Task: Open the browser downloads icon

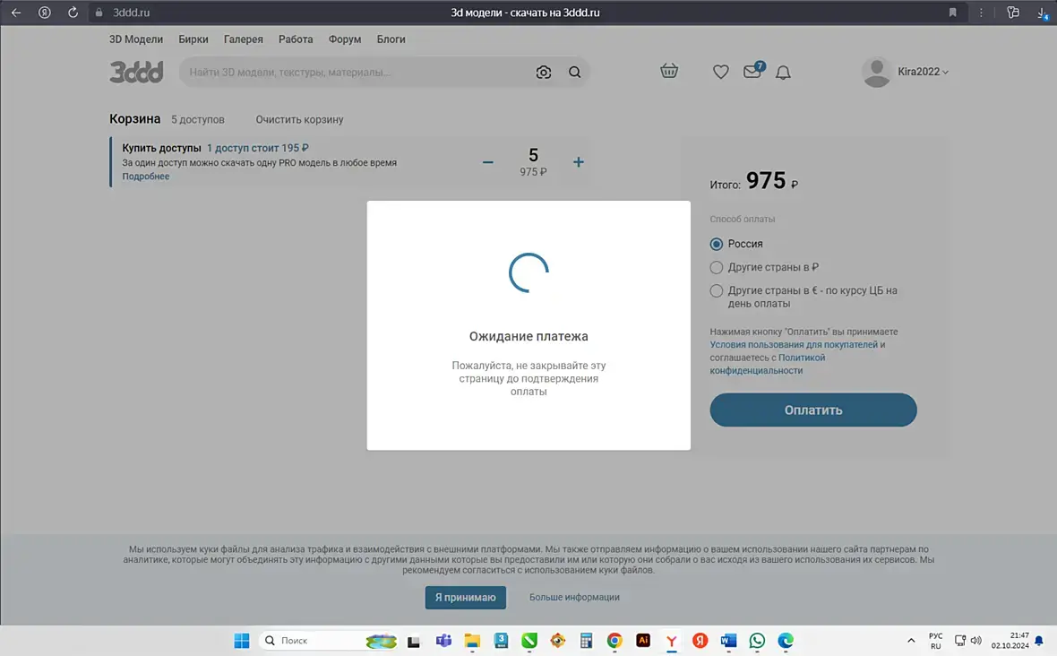Action: 1042,13
